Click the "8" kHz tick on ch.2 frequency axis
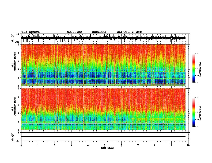 click(x=19, y=97)
